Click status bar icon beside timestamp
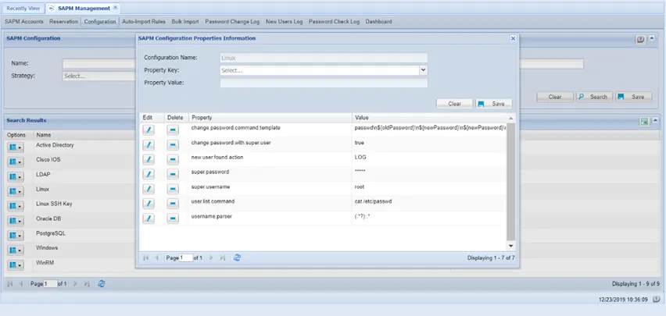 coord(657,300)
